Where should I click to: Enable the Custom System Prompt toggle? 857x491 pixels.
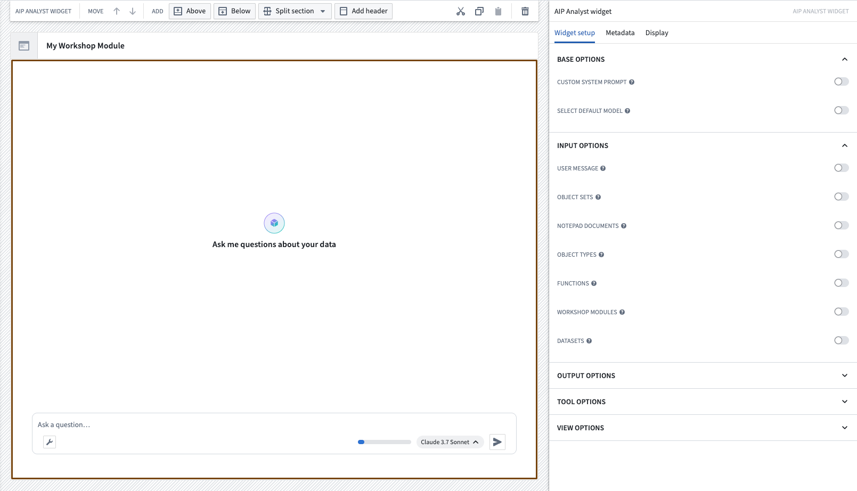click(x=841, y=81)
